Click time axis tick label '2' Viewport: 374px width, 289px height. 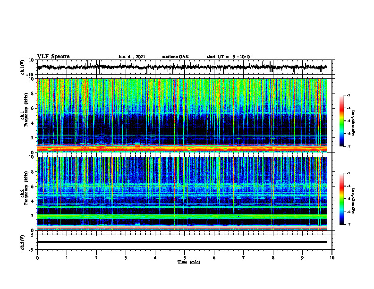[96, 258]
